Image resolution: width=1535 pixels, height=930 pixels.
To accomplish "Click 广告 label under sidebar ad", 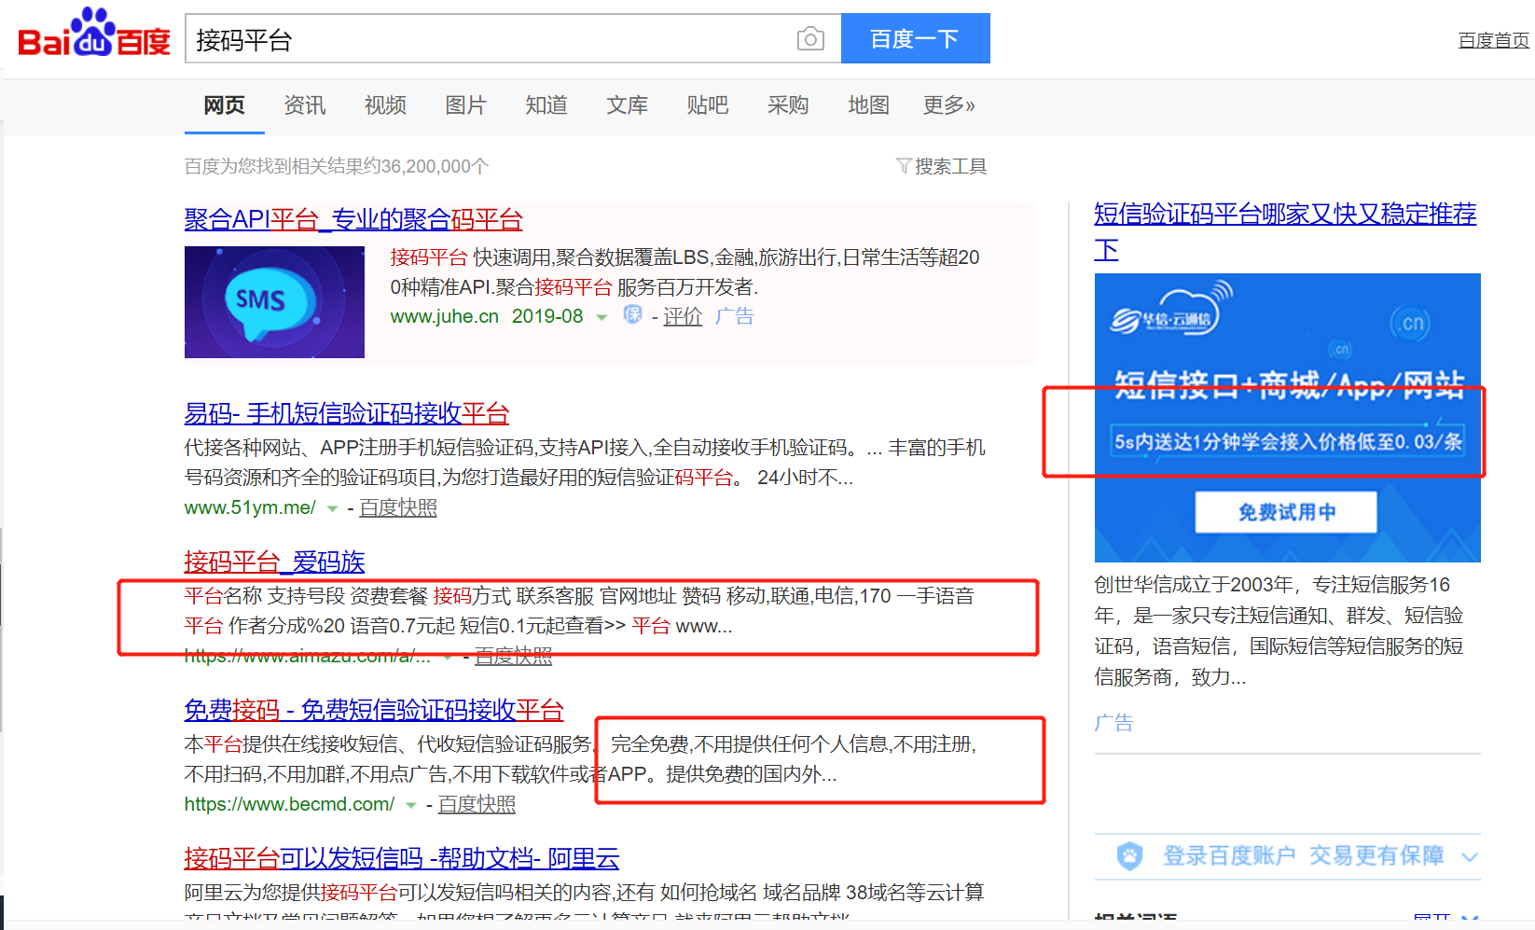I will tap(1113, 723).
